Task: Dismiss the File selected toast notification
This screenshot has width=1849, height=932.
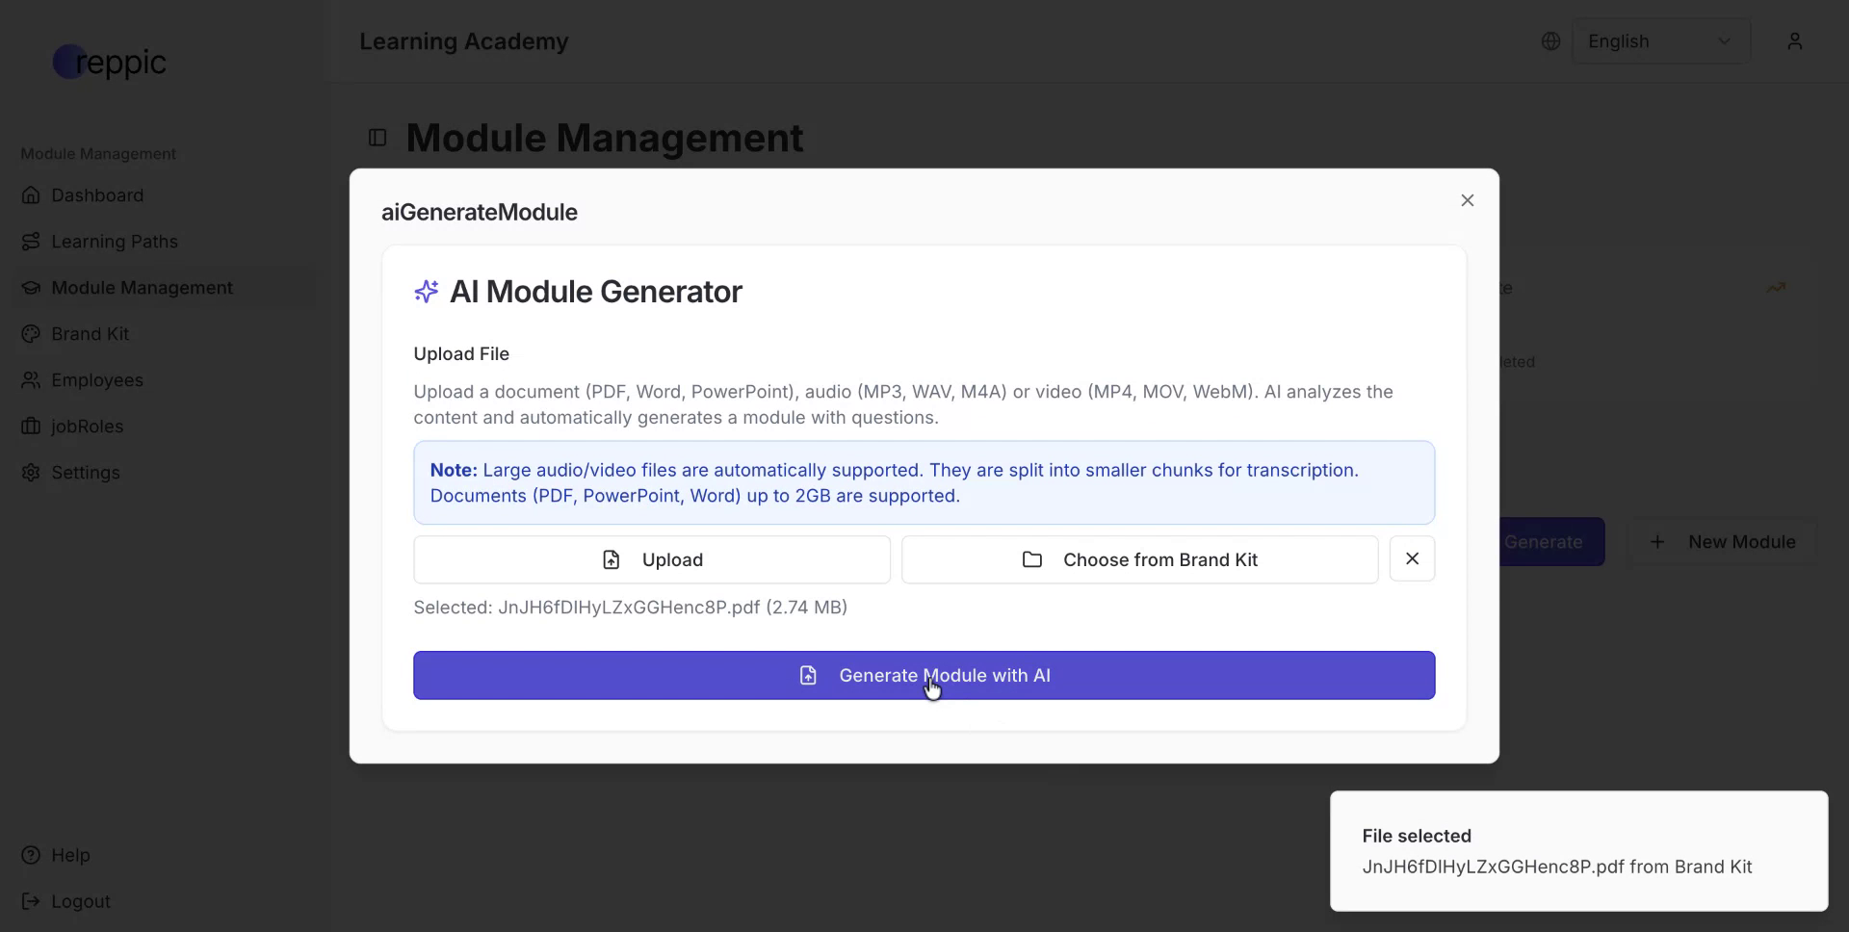Action: tap(1577, 851)
